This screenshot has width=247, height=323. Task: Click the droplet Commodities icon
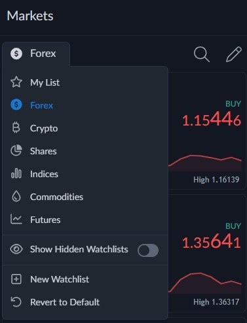point(16,196)
